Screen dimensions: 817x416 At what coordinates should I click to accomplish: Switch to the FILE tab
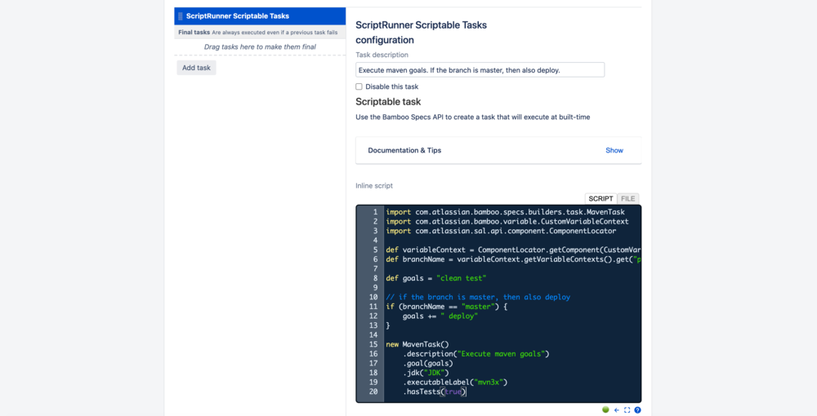coord(627,199)
